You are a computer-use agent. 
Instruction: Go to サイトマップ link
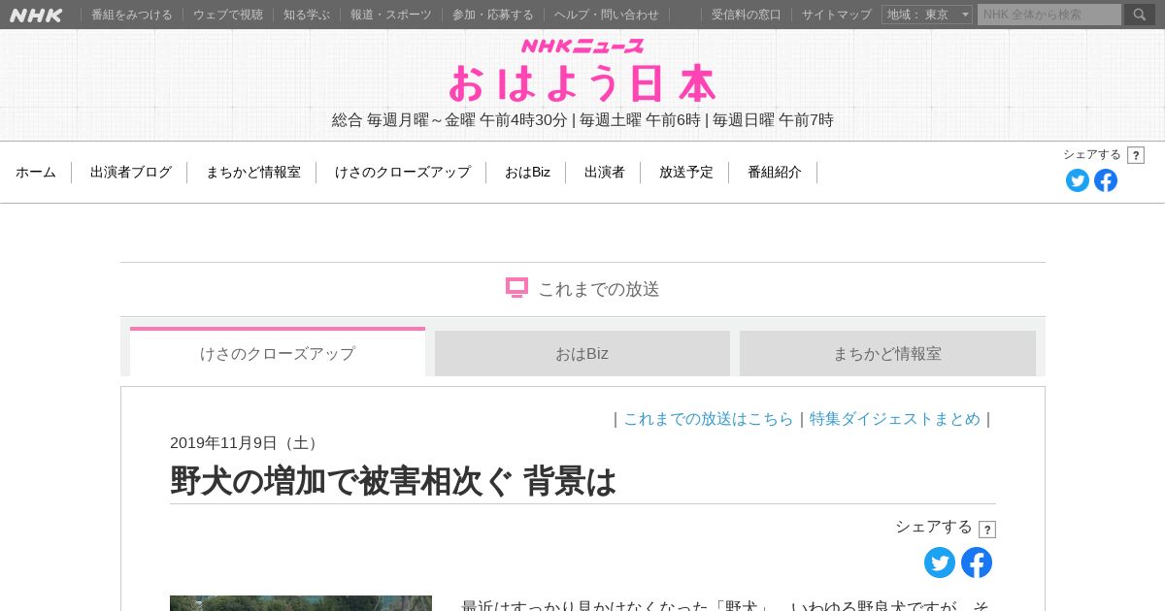pyautogui.click(x=837, y=15)
